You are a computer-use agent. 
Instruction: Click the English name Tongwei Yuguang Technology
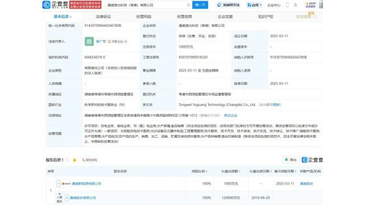coord(217,105)
